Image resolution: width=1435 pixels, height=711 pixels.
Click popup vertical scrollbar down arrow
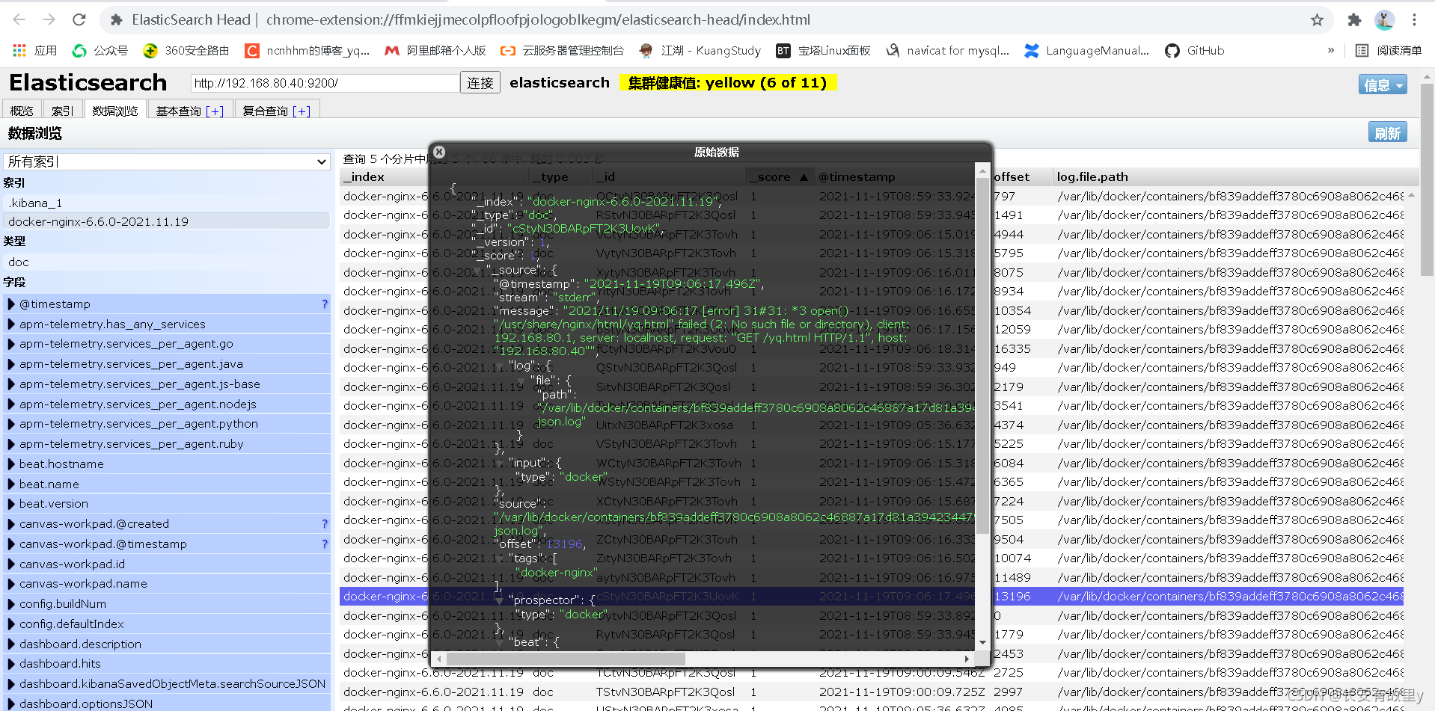(x=982, y=642)
